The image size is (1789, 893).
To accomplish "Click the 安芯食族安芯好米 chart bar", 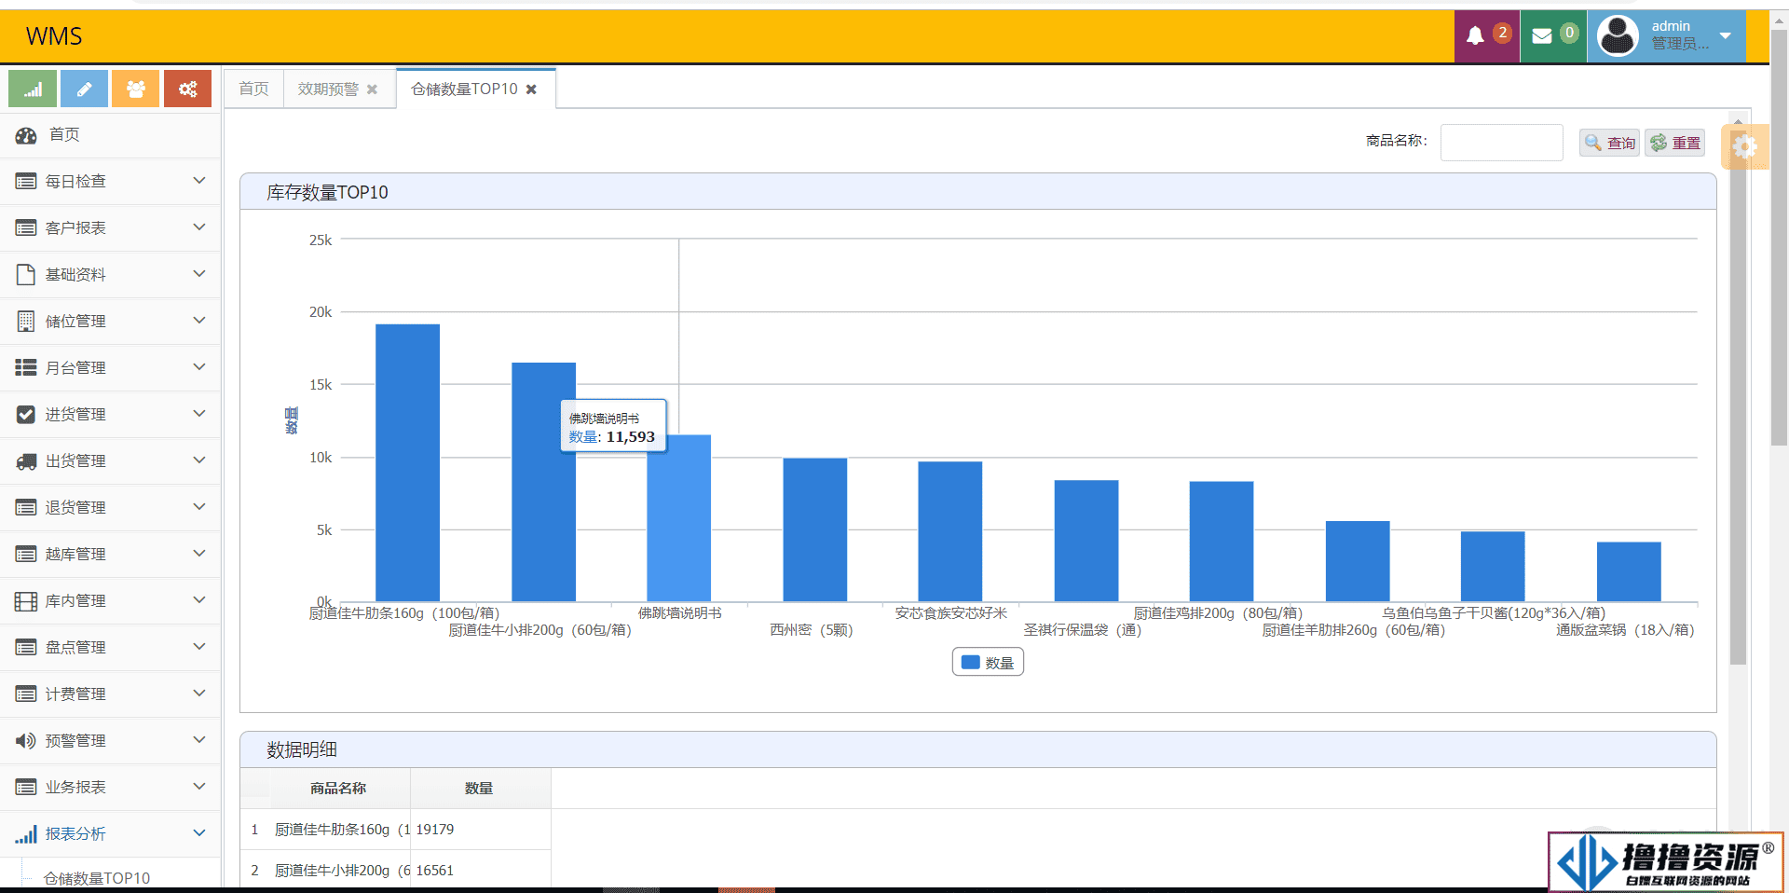I will point(950,532).
